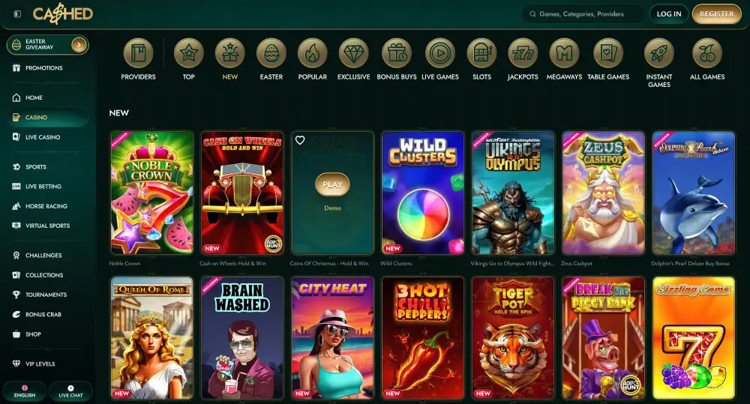Open the Providers category icon
The image size is (750, 404).
(x=138, y=53)
